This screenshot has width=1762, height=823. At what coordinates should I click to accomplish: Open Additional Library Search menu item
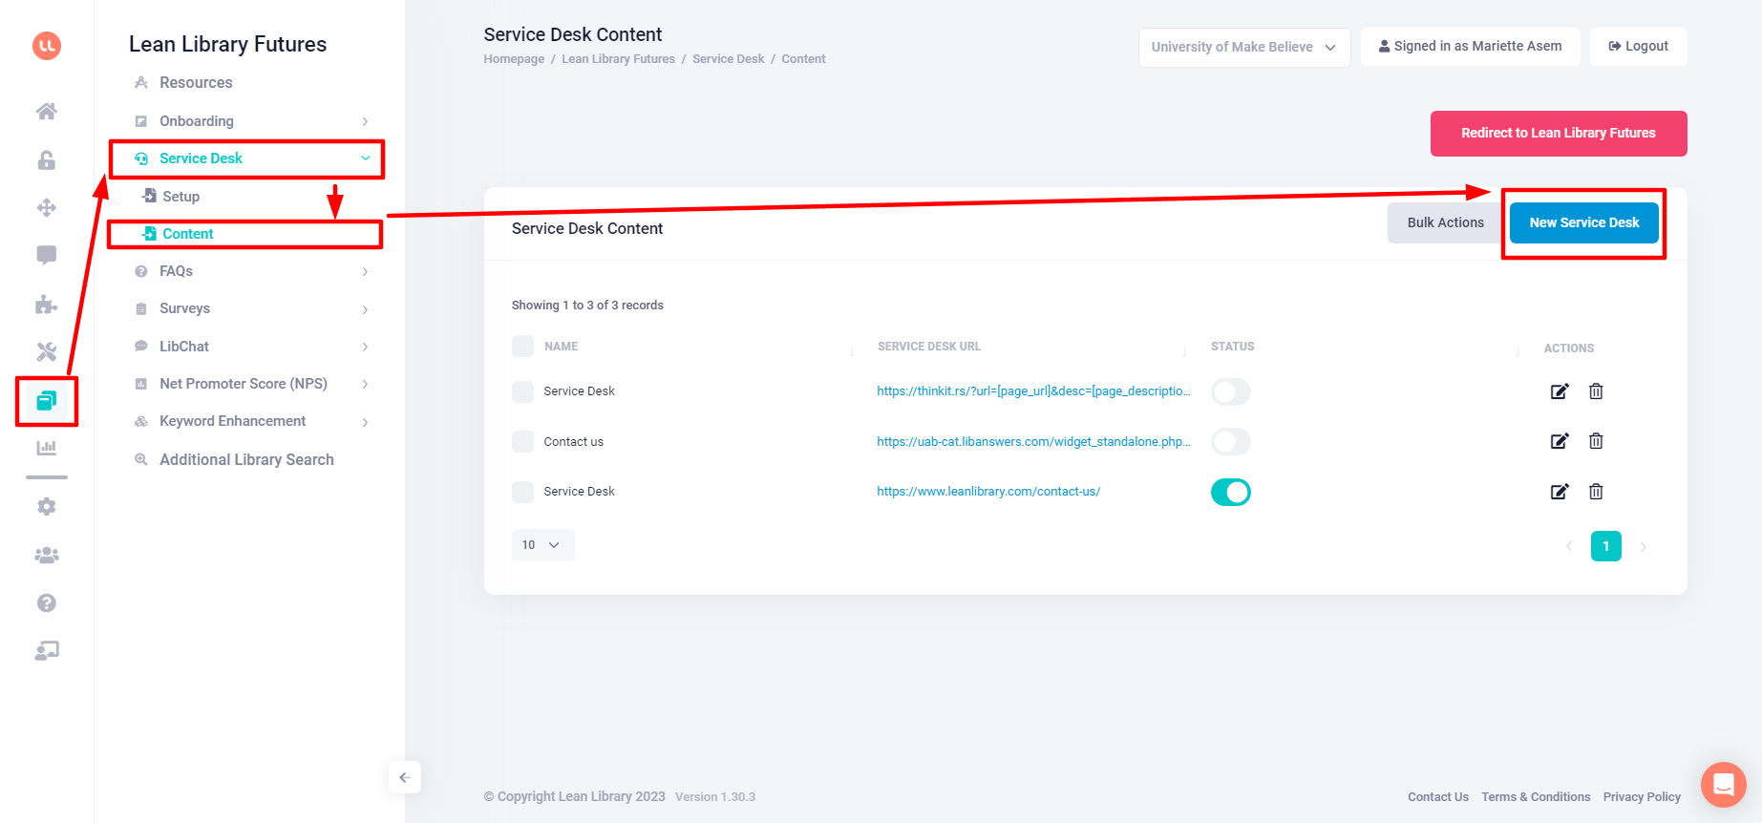[246, 459]
